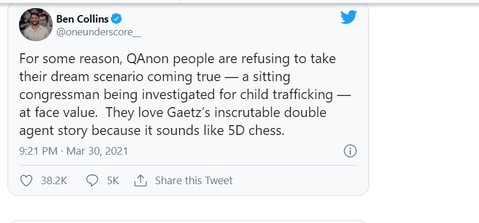Click the next tweet card below
This screenshot has height=223, width=479.
(x=188, y=221)
